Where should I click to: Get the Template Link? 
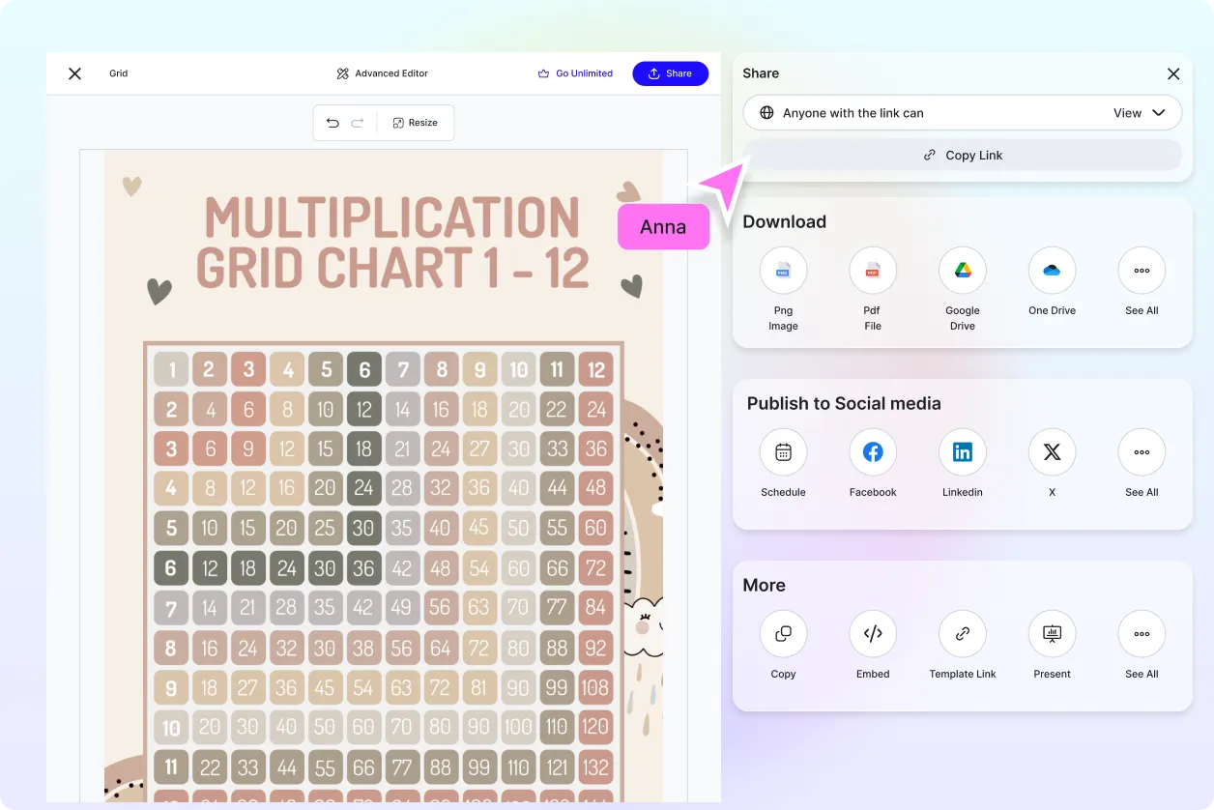(x=963, y=634)
